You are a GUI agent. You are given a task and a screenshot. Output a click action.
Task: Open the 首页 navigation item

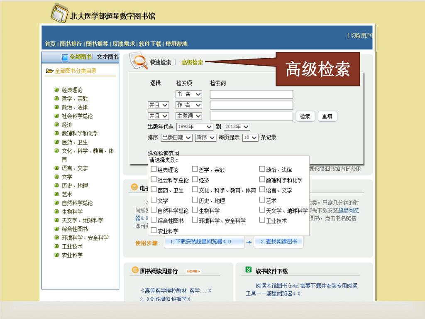(x=50, y=44)
